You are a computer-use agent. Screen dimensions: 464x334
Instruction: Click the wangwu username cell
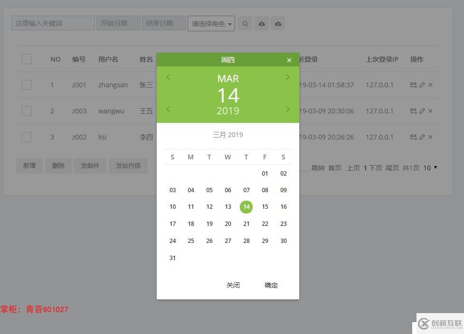(x=111, y=111)
